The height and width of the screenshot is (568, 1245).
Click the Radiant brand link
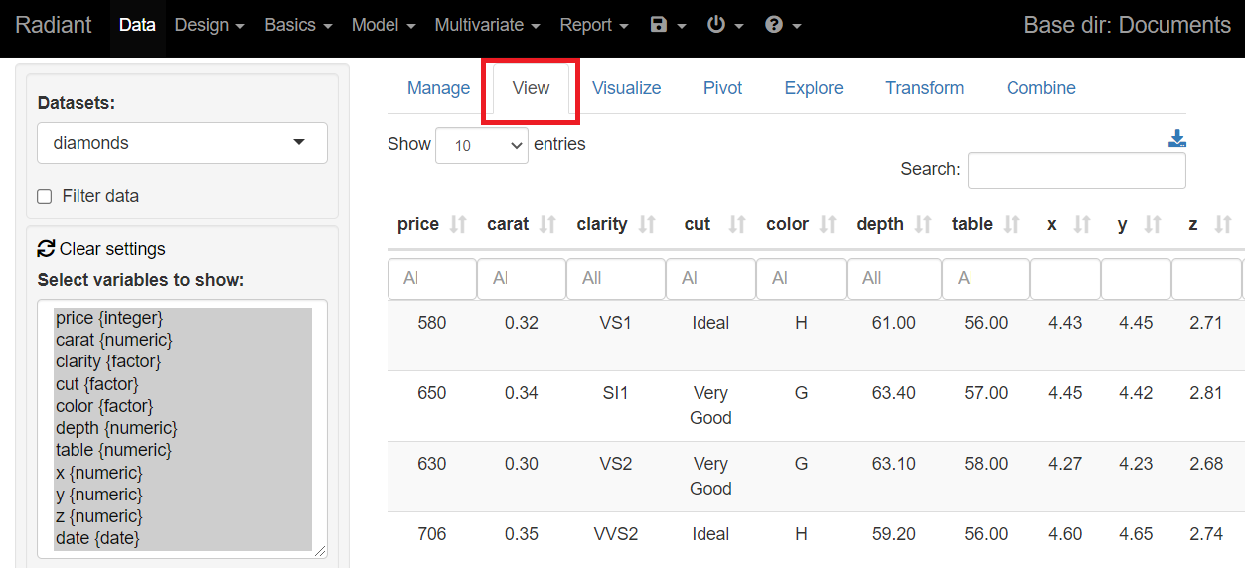click(x=54, y=25)
